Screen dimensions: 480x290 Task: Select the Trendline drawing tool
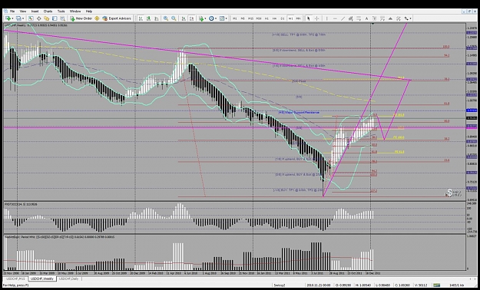[343, 18]
